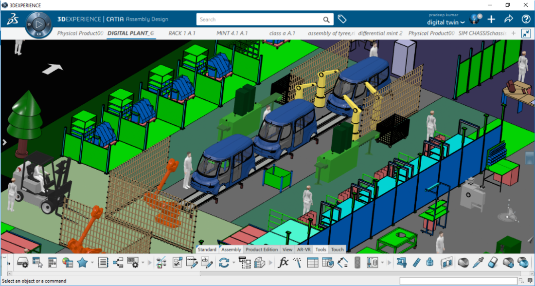Switch to the Tools tab
The image size is (535, 286).
coord(321,249)
